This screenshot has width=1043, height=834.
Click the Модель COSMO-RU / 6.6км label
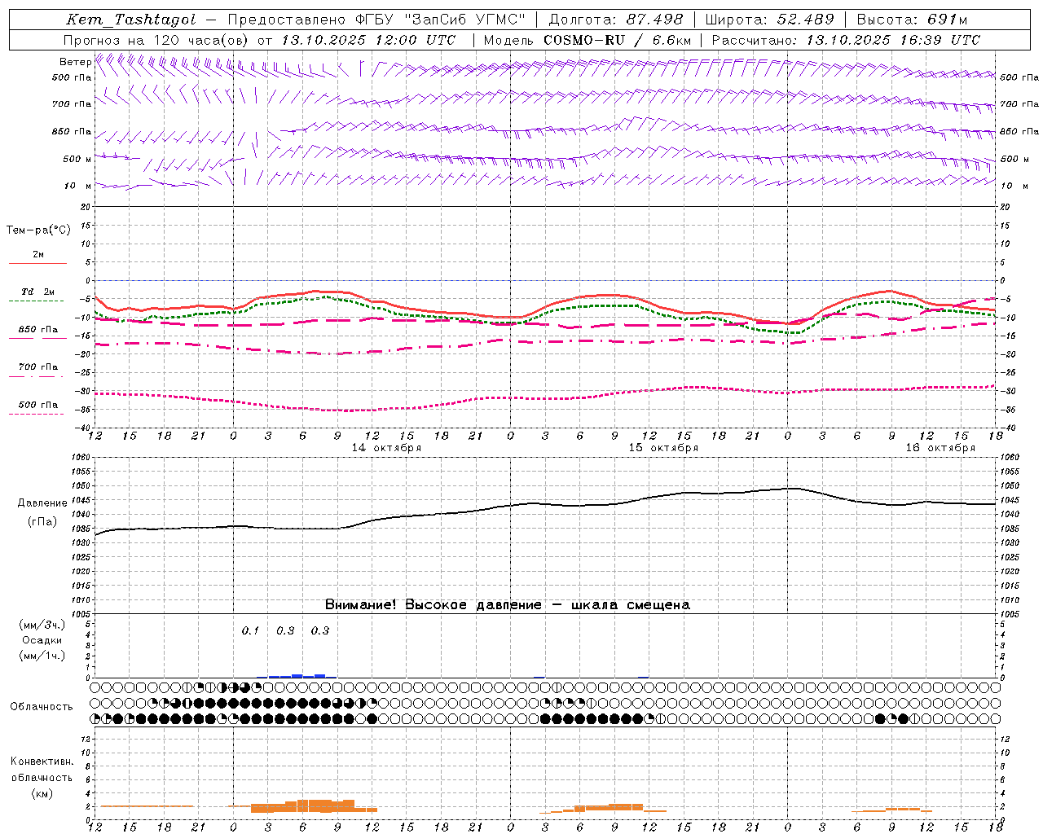click(588, 40)
